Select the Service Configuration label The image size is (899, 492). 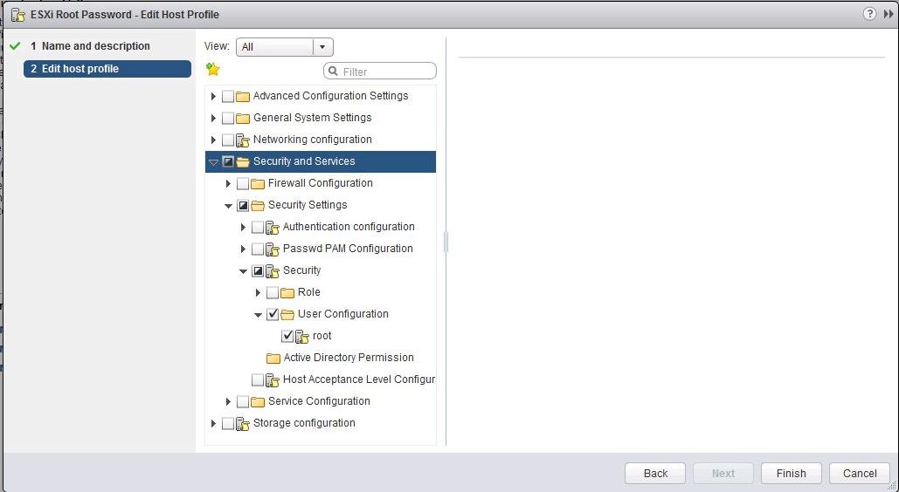click(319, 401)
